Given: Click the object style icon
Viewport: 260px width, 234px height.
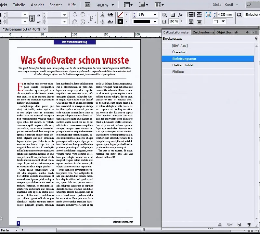Looking at the screenshot, I should click(x=239, y=15).
